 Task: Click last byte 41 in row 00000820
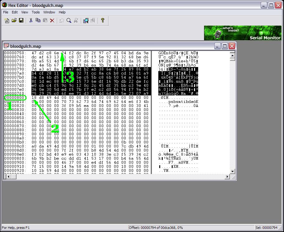(146, 106)
